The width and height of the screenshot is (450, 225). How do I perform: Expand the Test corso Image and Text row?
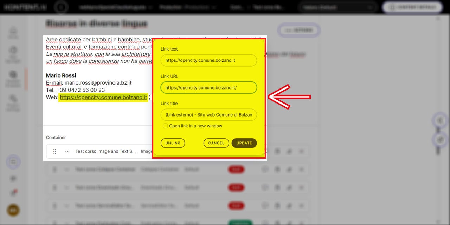[x=67, y=152]
